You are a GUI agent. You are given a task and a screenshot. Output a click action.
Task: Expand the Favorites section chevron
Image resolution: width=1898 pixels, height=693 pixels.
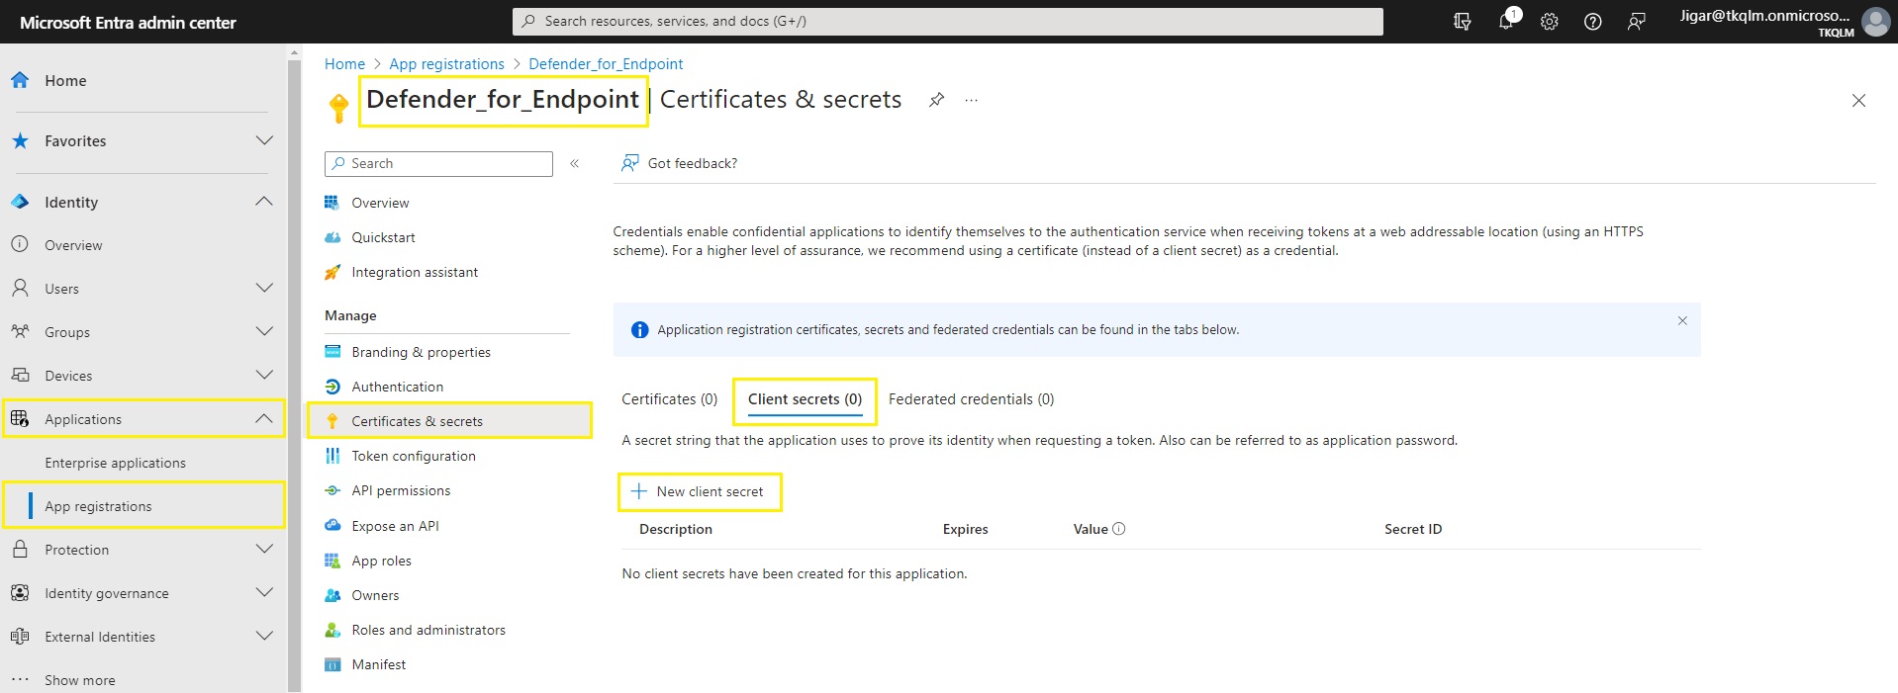(264, 140)
